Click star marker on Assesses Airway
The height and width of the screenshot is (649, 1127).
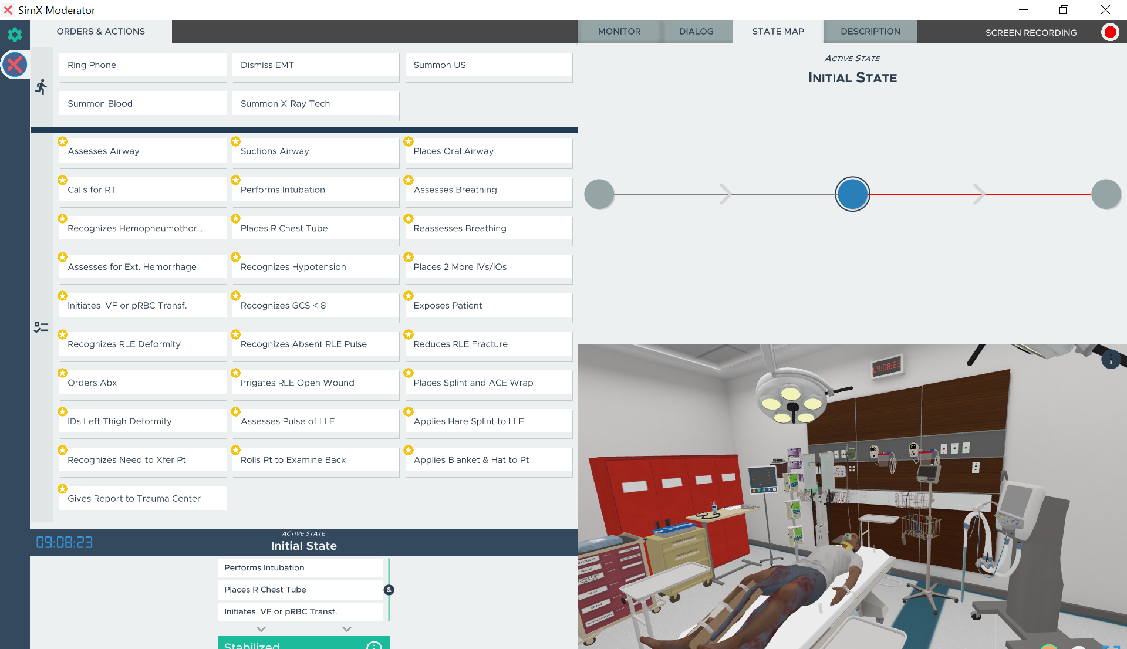coord(62,141)
